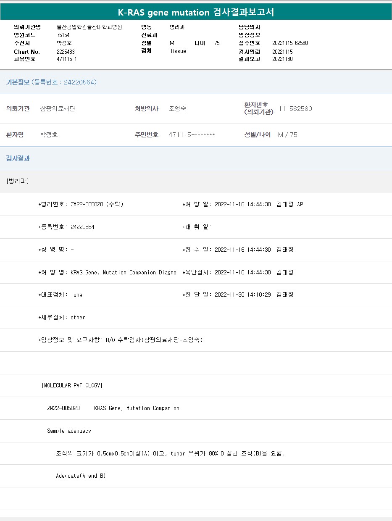Click the hospital code value 75154
Screen dimensions: 392x521
(63, 35)
